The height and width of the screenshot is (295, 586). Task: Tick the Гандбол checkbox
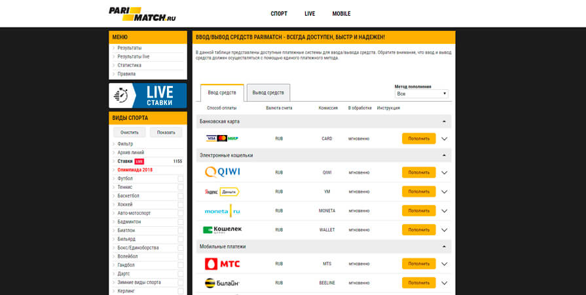[181, 265]
